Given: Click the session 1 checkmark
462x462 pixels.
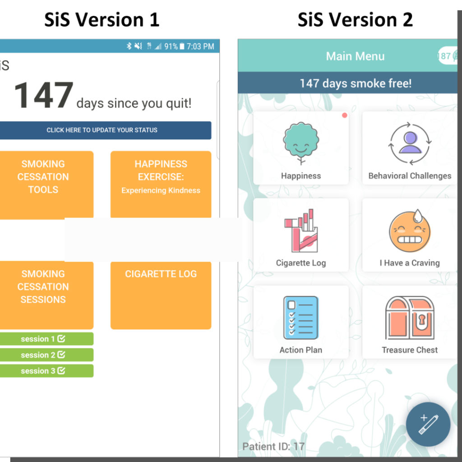Looking at the screenshot, I should (61, 339).
